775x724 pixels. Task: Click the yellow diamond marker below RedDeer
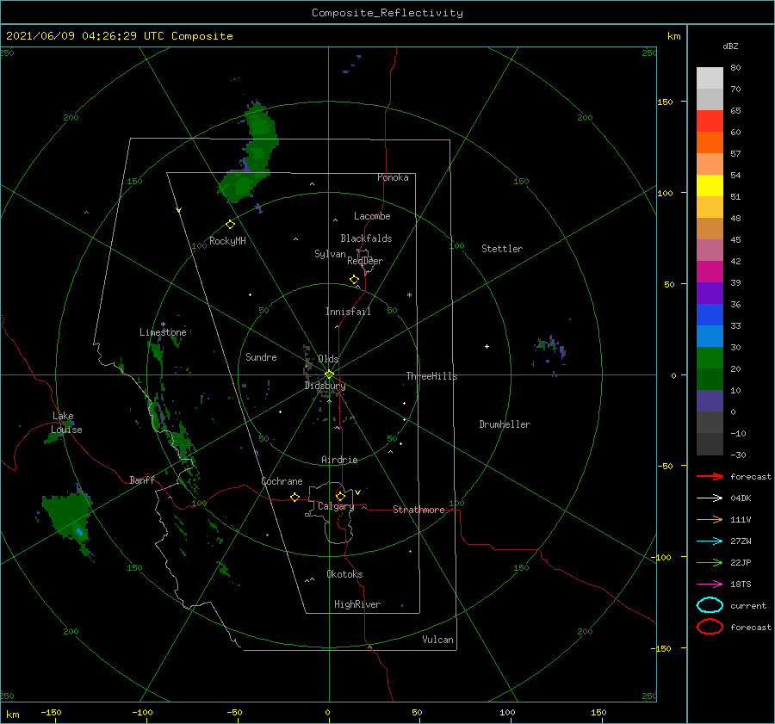[x=354, y=280]
